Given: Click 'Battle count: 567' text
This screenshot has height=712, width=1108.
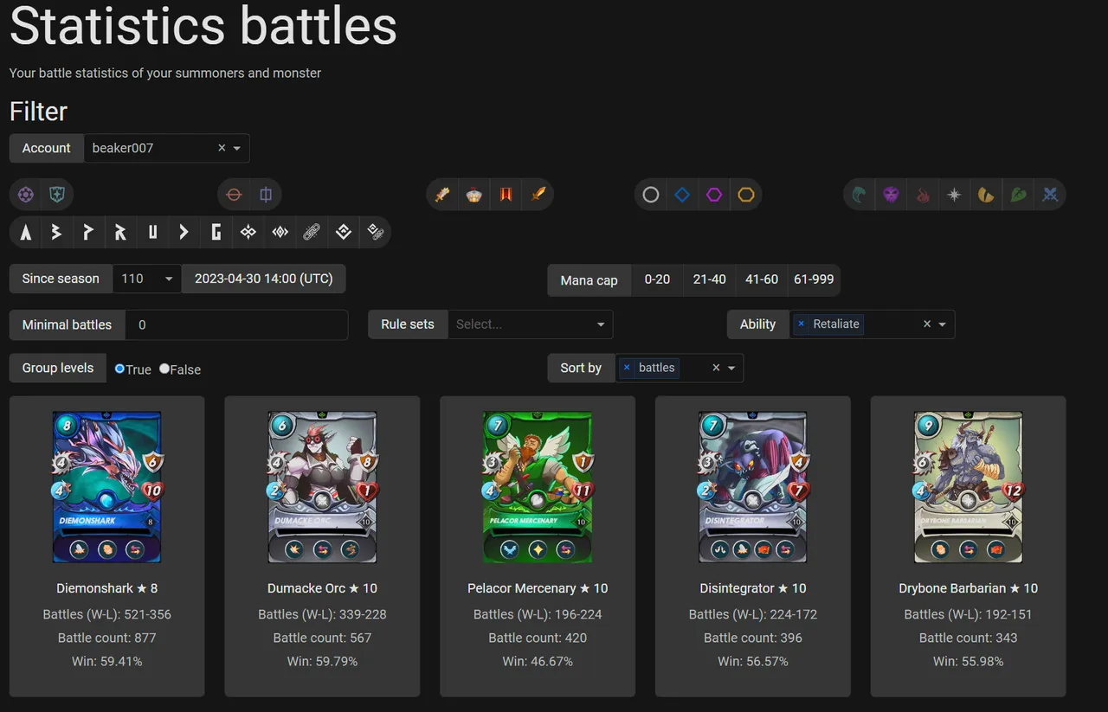Looking at the screenshot, I should tap(322, 638).
